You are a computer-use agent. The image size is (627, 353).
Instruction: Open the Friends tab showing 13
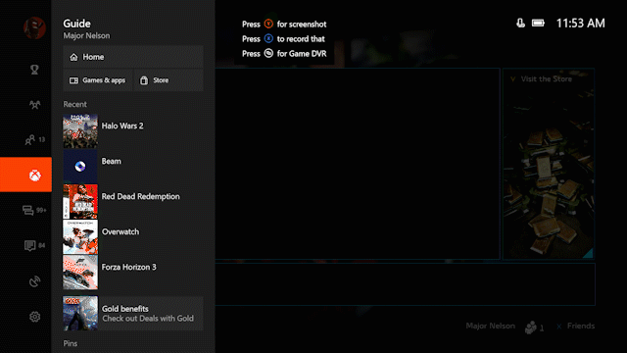(x=35, y=139)
